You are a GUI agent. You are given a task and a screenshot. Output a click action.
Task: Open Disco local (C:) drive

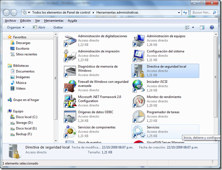pyautogui.click(x=26, y=117)
